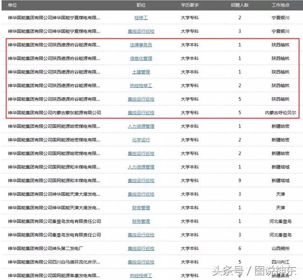Open 集控运行巡检 link in the 陕西榆林 row

141,99
